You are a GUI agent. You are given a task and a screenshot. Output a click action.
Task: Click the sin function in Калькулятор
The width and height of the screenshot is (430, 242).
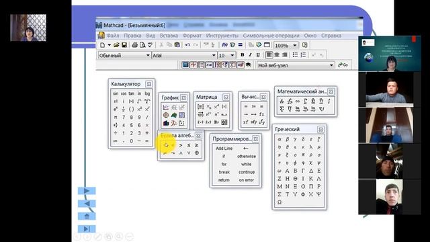tap(116, 93)
